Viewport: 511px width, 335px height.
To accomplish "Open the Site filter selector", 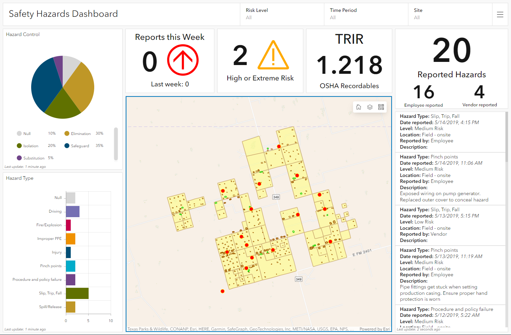I will coord(450,14).
